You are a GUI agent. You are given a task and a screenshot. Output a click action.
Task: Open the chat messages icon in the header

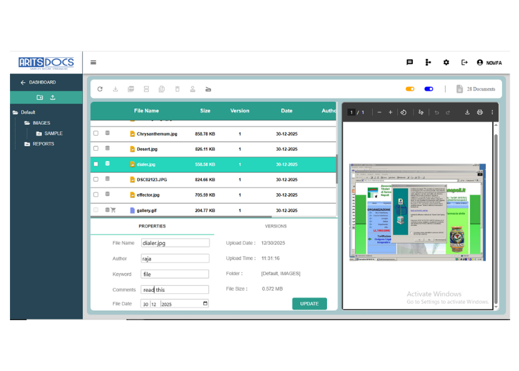tap(410, 62)
